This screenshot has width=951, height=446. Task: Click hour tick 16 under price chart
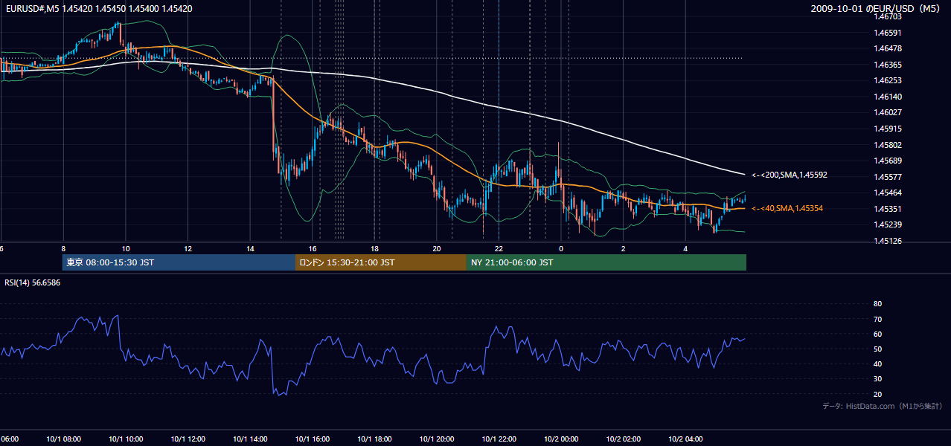313,248
